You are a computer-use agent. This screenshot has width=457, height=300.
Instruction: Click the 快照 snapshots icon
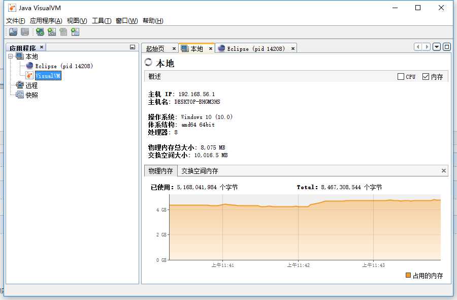[19, 95]
